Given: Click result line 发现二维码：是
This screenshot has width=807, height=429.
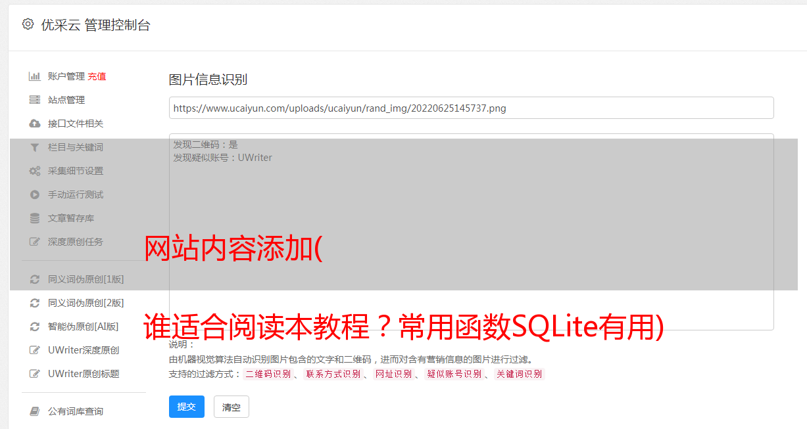Looking at the screenshot, I should pos(205,145).
